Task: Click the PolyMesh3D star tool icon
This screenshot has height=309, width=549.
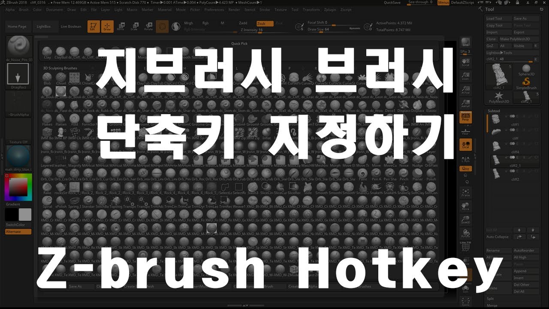Action: 499,97
